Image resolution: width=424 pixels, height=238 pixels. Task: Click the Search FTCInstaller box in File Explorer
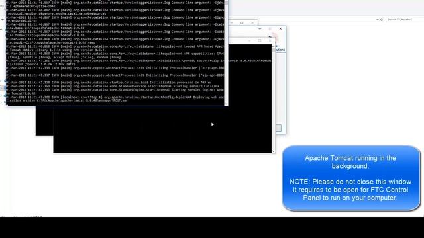tap(405, 19)
